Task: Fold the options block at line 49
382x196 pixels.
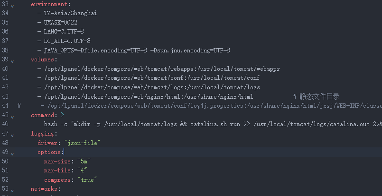Action: [x=12, y=153]
